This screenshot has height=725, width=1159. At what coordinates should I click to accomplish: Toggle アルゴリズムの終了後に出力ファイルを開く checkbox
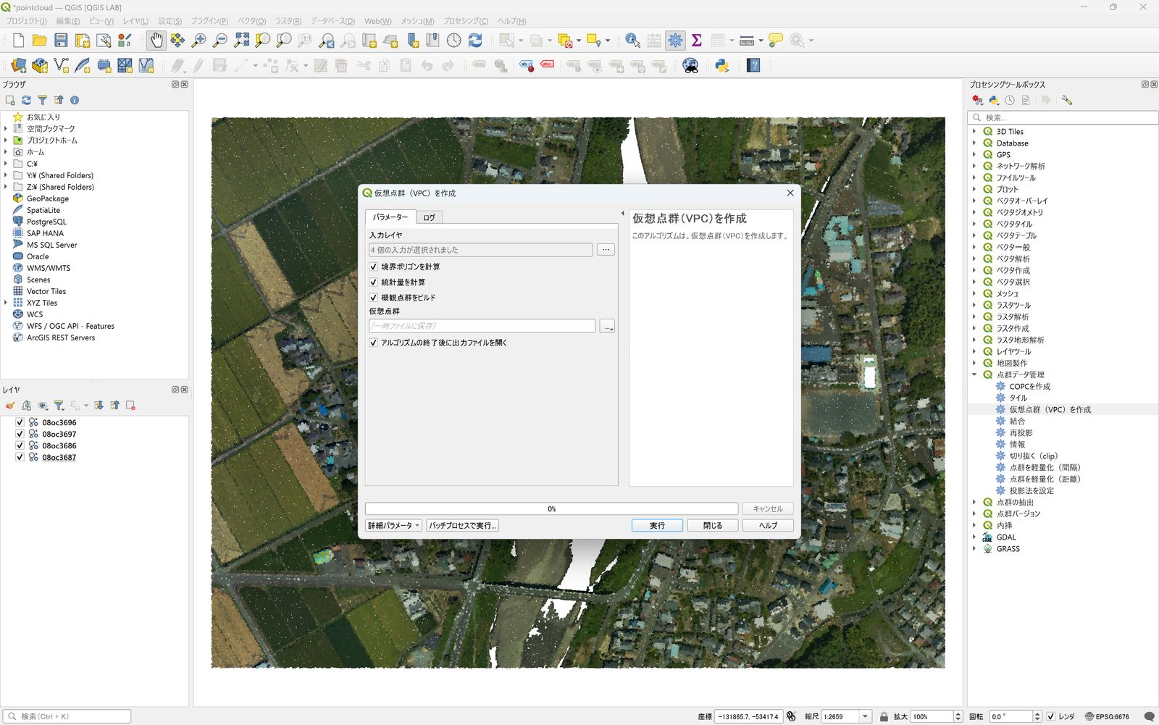tap(374, 343)
